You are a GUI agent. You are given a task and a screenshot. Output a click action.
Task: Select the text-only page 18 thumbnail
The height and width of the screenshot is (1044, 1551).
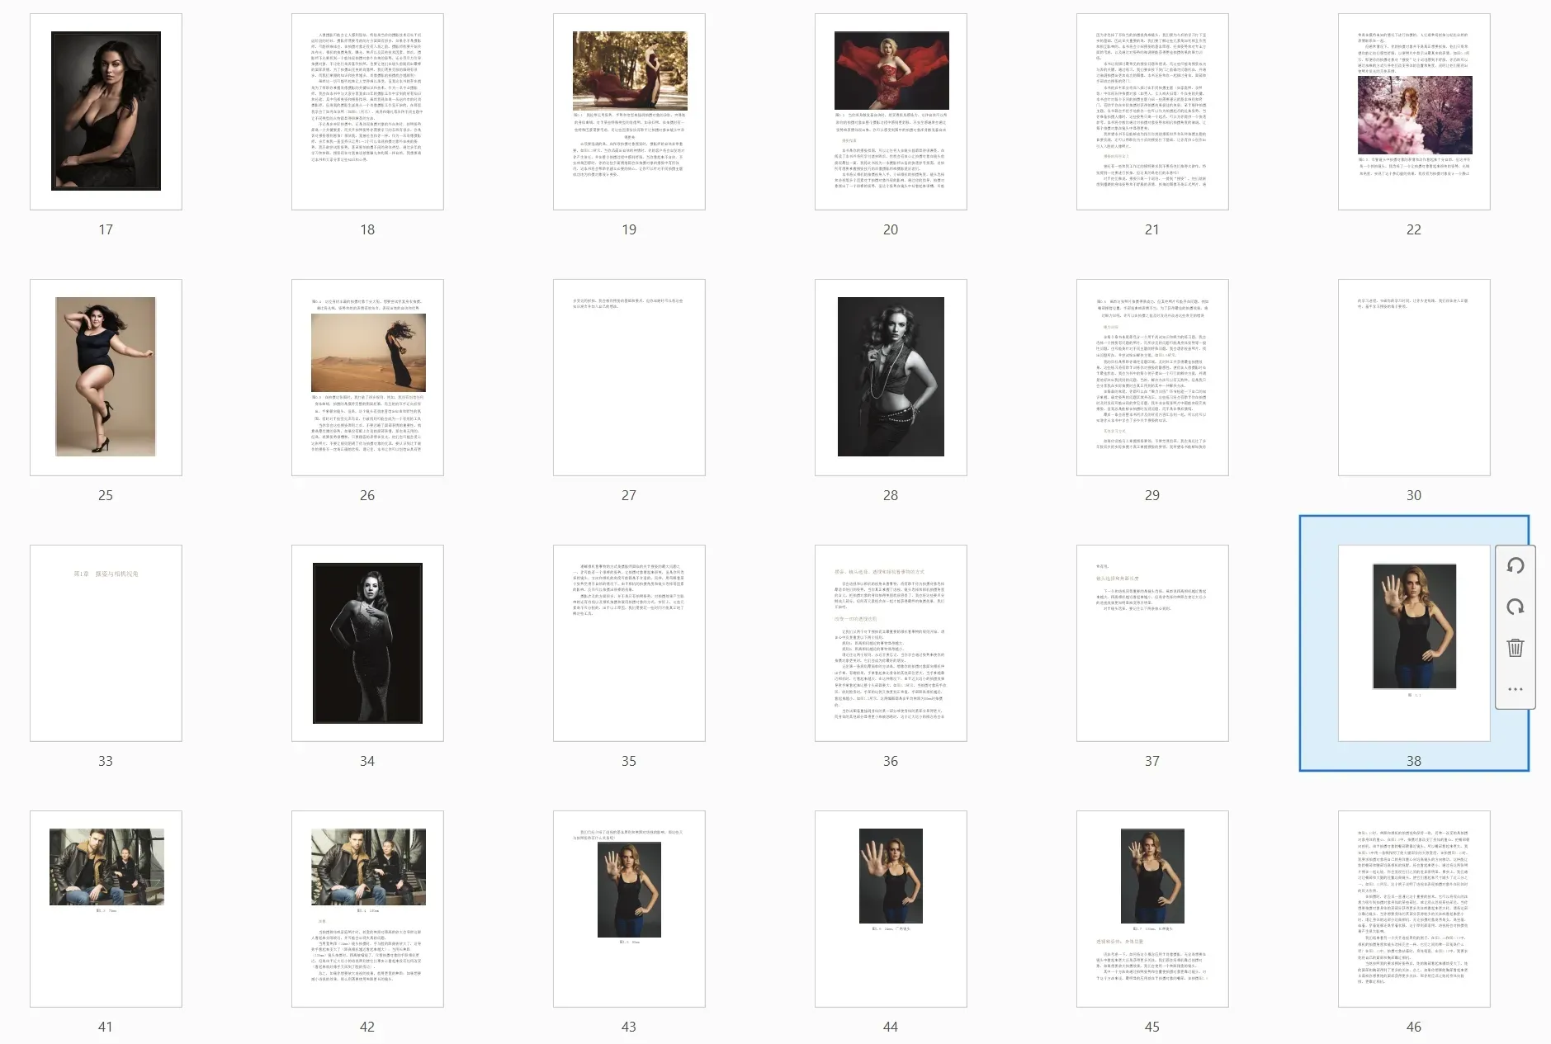click(x=367, y=111)
